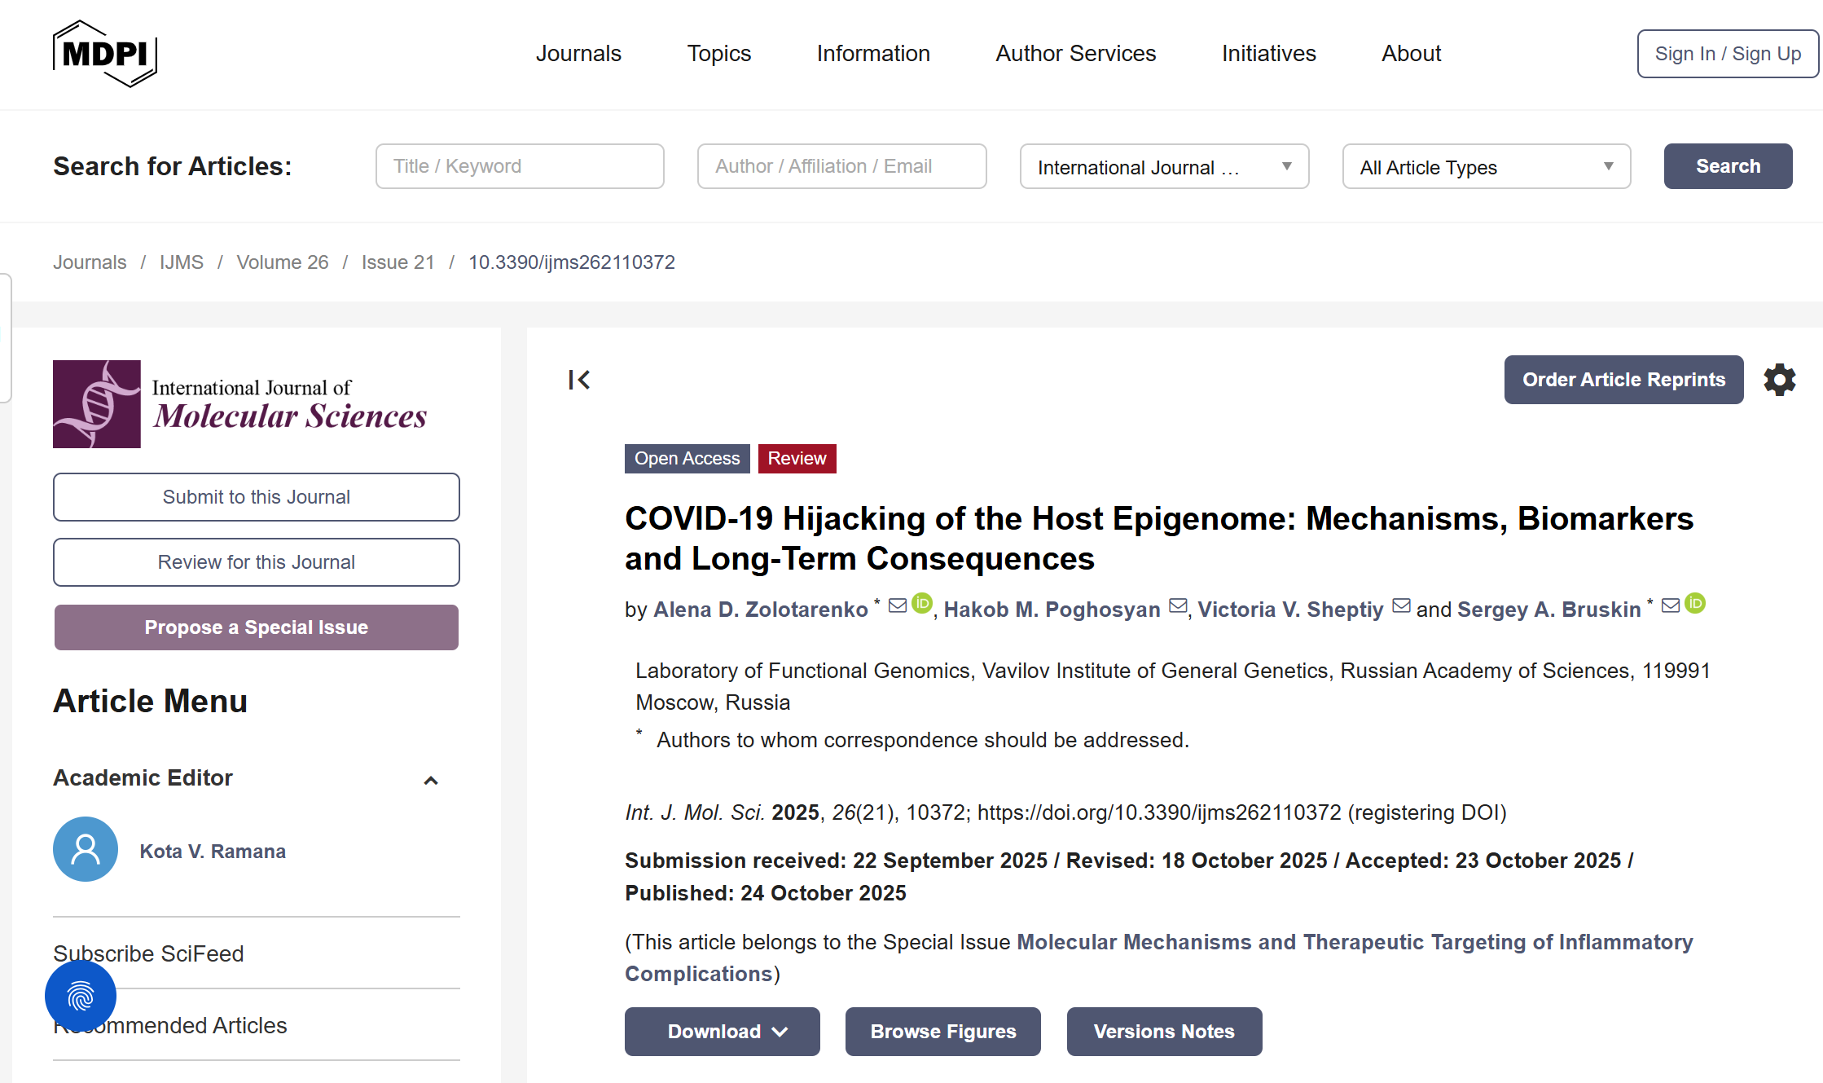The height and width of the screenshot is (1083, 1823).
Task: Open Sergey A. Bruskin's ORCID icon
Action: 1695,604
